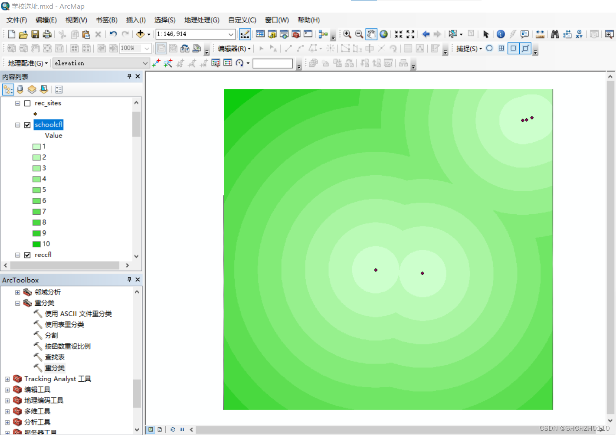
Task: Undo the last action
Action: click(x=113, y=34)
